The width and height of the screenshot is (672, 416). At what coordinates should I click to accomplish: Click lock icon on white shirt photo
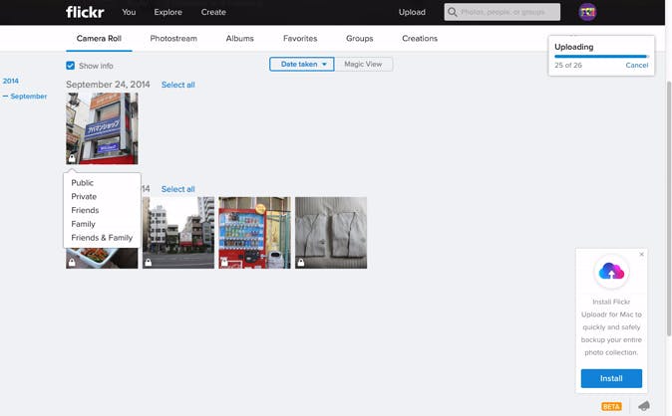(x=301, y=263)
